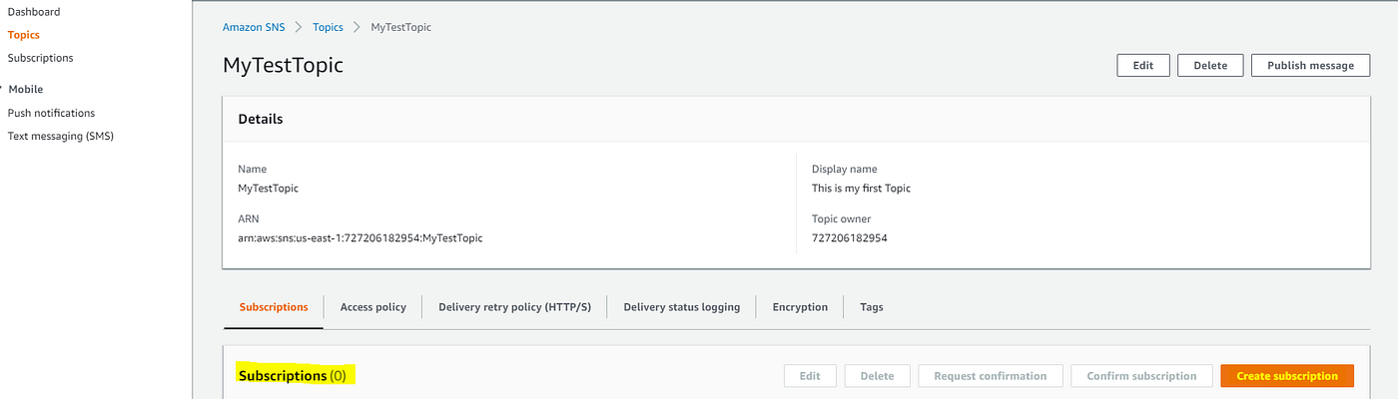Open Push notifications page
The height and width of the screenshot is (399, 1398).
pyautogui.click(x=51, y=113)
